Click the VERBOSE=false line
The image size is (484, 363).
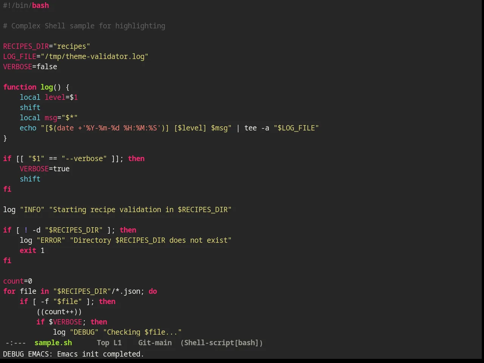coord(30,67)
